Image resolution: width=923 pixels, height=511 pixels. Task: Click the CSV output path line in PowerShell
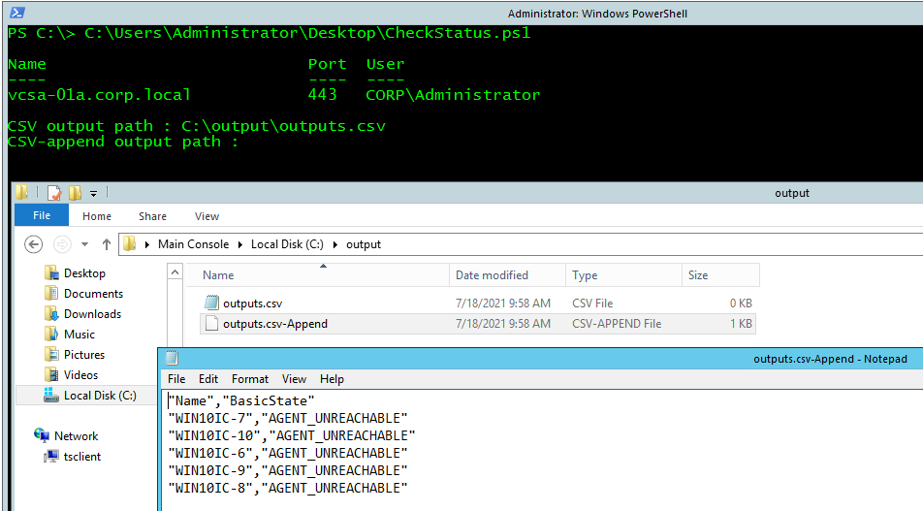[197, 126]
